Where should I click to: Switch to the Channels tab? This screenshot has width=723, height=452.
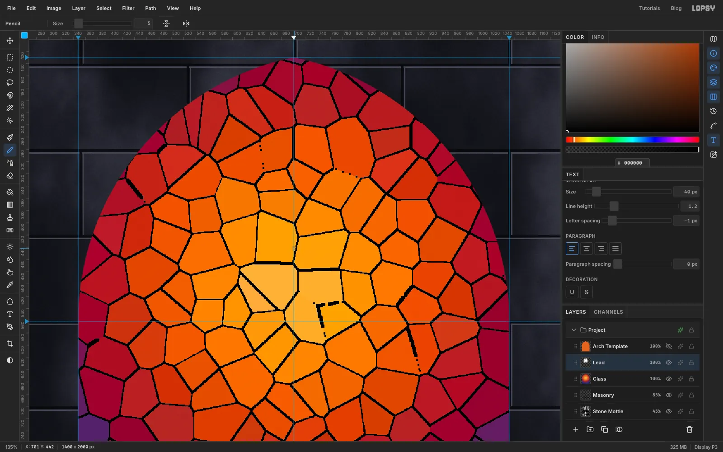coord(608,312)
